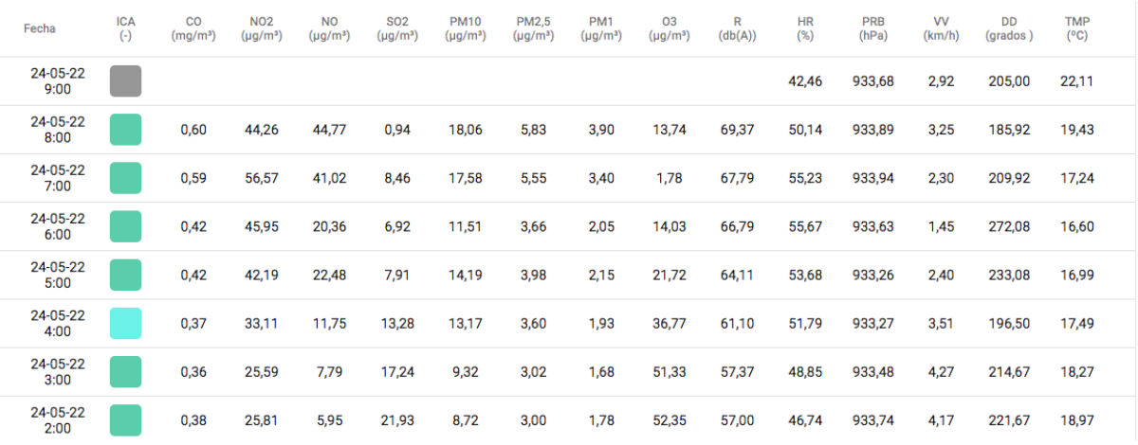Click the gray ICA swatch for 9:00
This screenshot has width=1138, height=445.
pyautogui.click(x=125, y=81)
